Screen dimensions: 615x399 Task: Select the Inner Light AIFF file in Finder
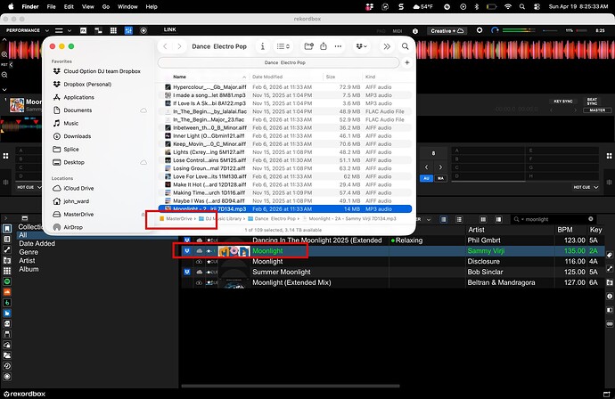[x=285, y=136]
